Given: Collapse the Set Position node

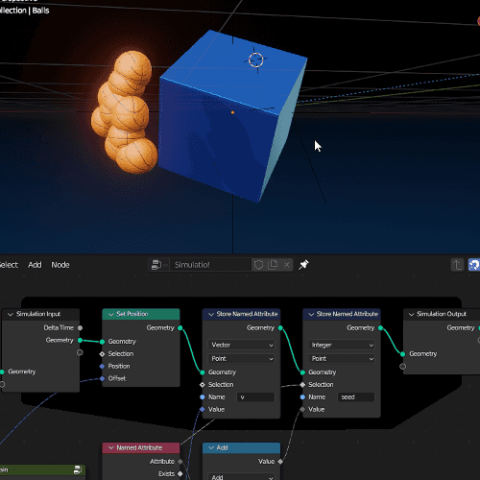Looking at the screenshot, I should pyautogui.click(x=111, y=314).
